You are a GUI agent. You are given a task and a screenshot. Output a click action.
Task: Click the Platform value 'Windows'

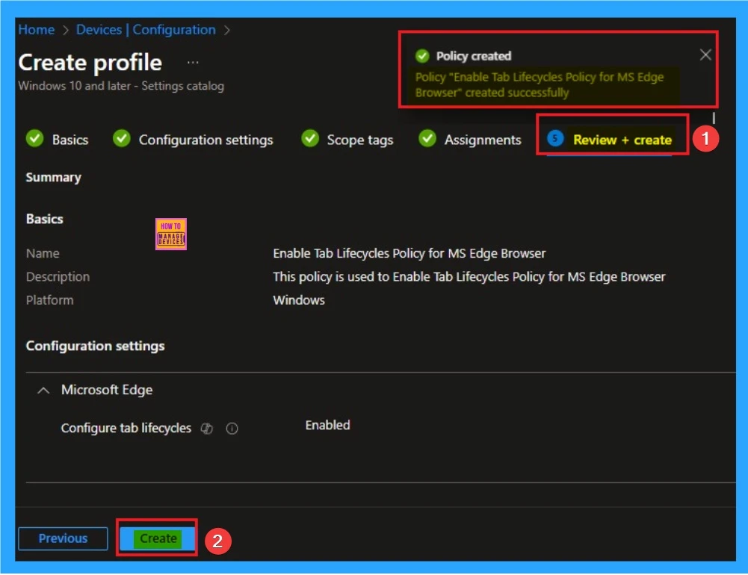pyautogui.click(x=299, y=300)
